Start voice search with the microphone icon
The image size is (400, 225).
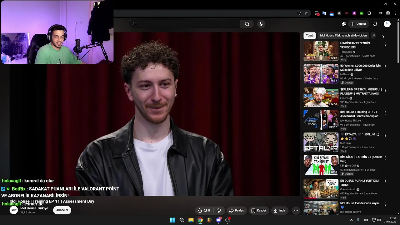point(261,24)
